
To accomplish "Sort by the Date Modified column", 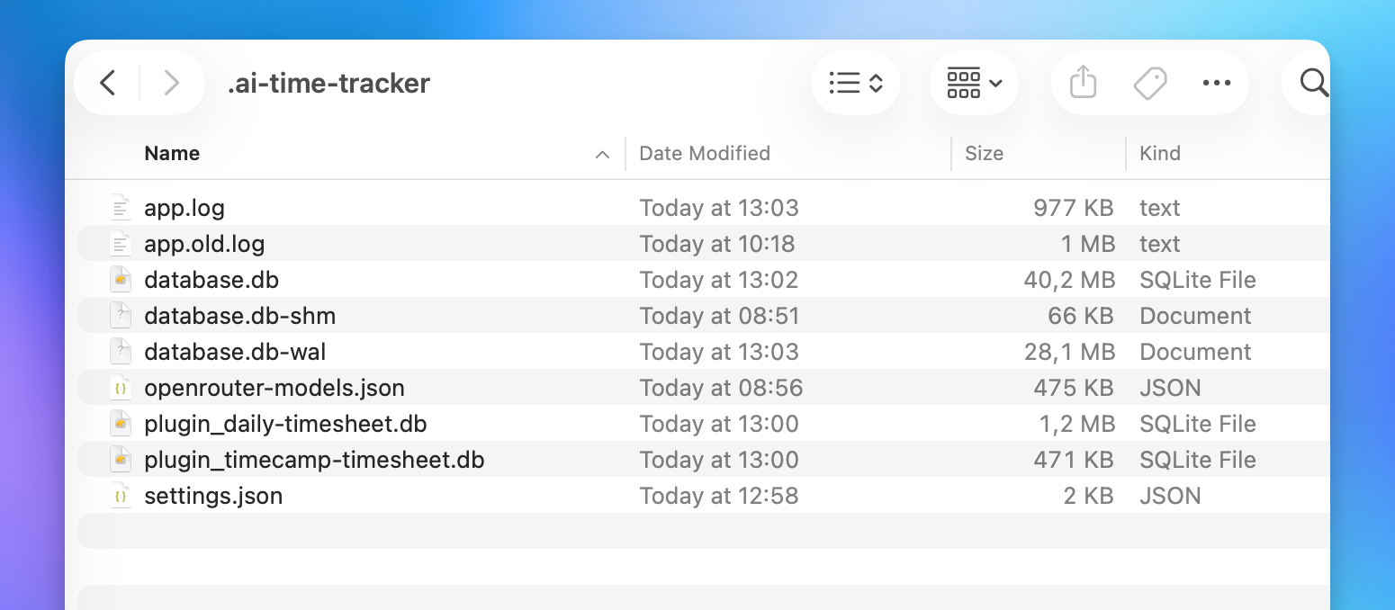I will [705, 154].
